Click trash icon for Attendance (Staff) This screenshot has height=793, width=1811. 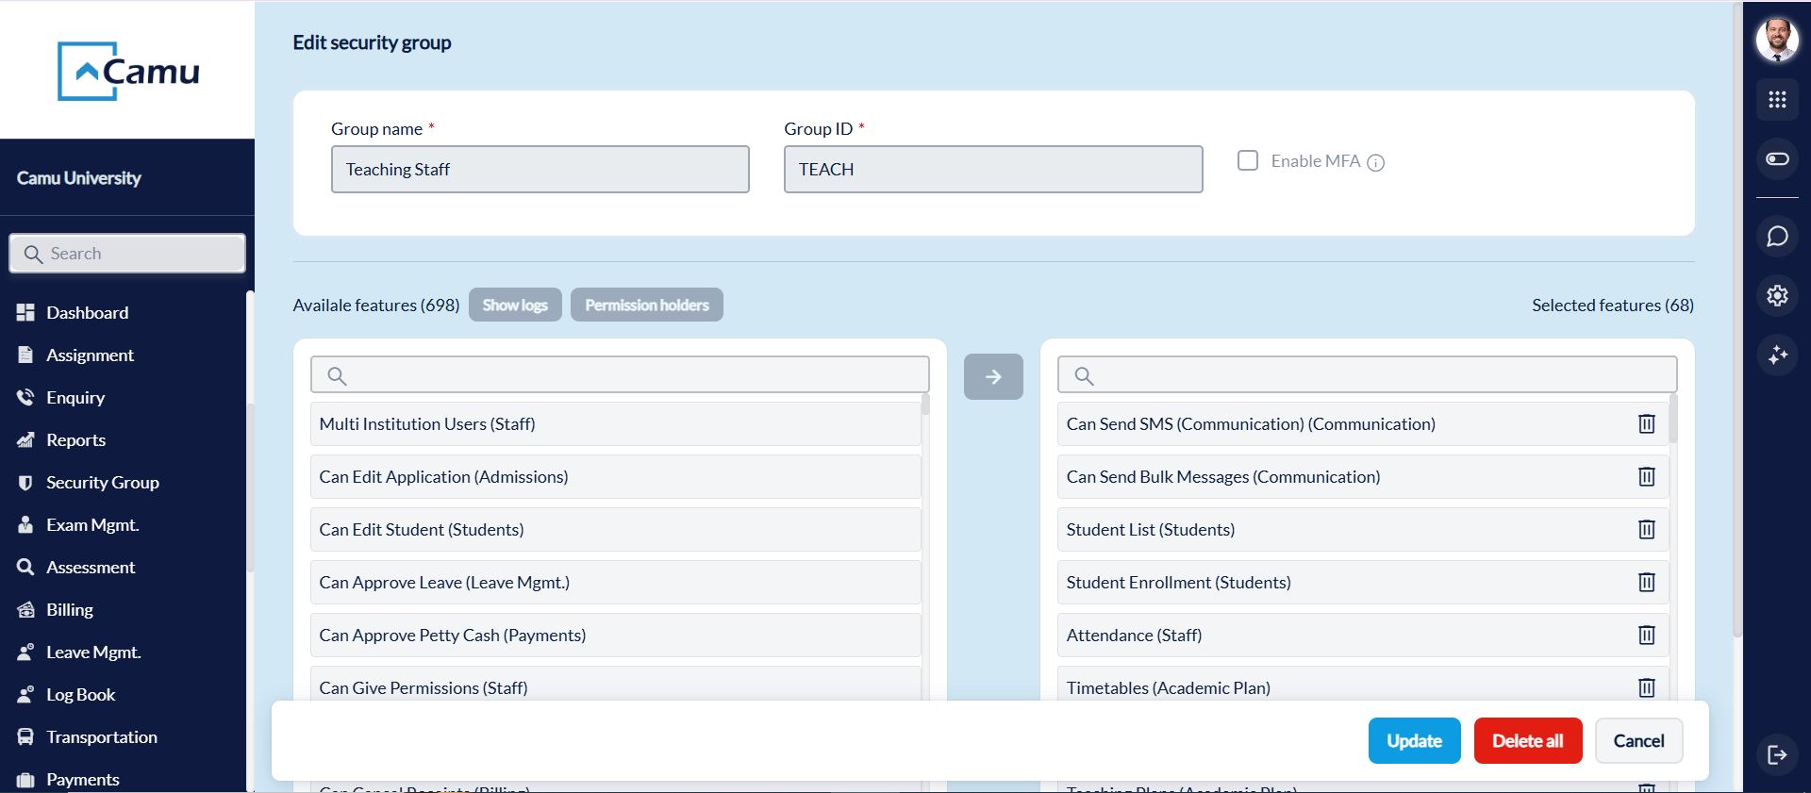click(x=1646, y=636)
